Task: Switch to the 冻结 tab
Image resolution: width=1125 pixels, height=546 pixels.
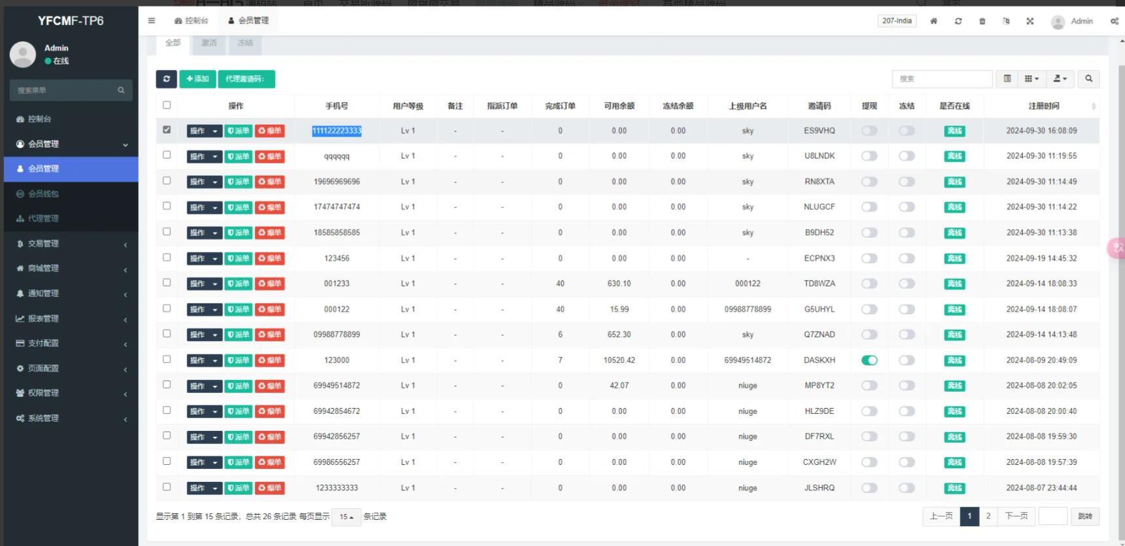Action: [x=245, y=43]
